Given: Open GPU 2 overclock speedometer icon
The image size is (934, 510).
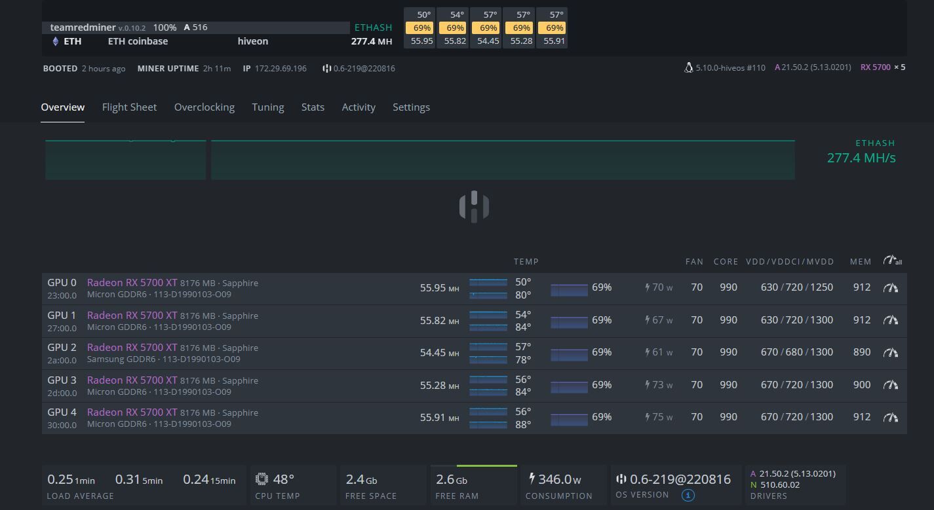Looking at the screenshot, I should [x=891, y=352].
